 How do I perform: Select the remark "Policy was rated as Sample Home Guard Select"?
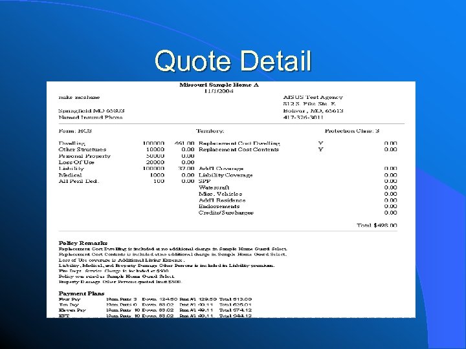(116, 277)
